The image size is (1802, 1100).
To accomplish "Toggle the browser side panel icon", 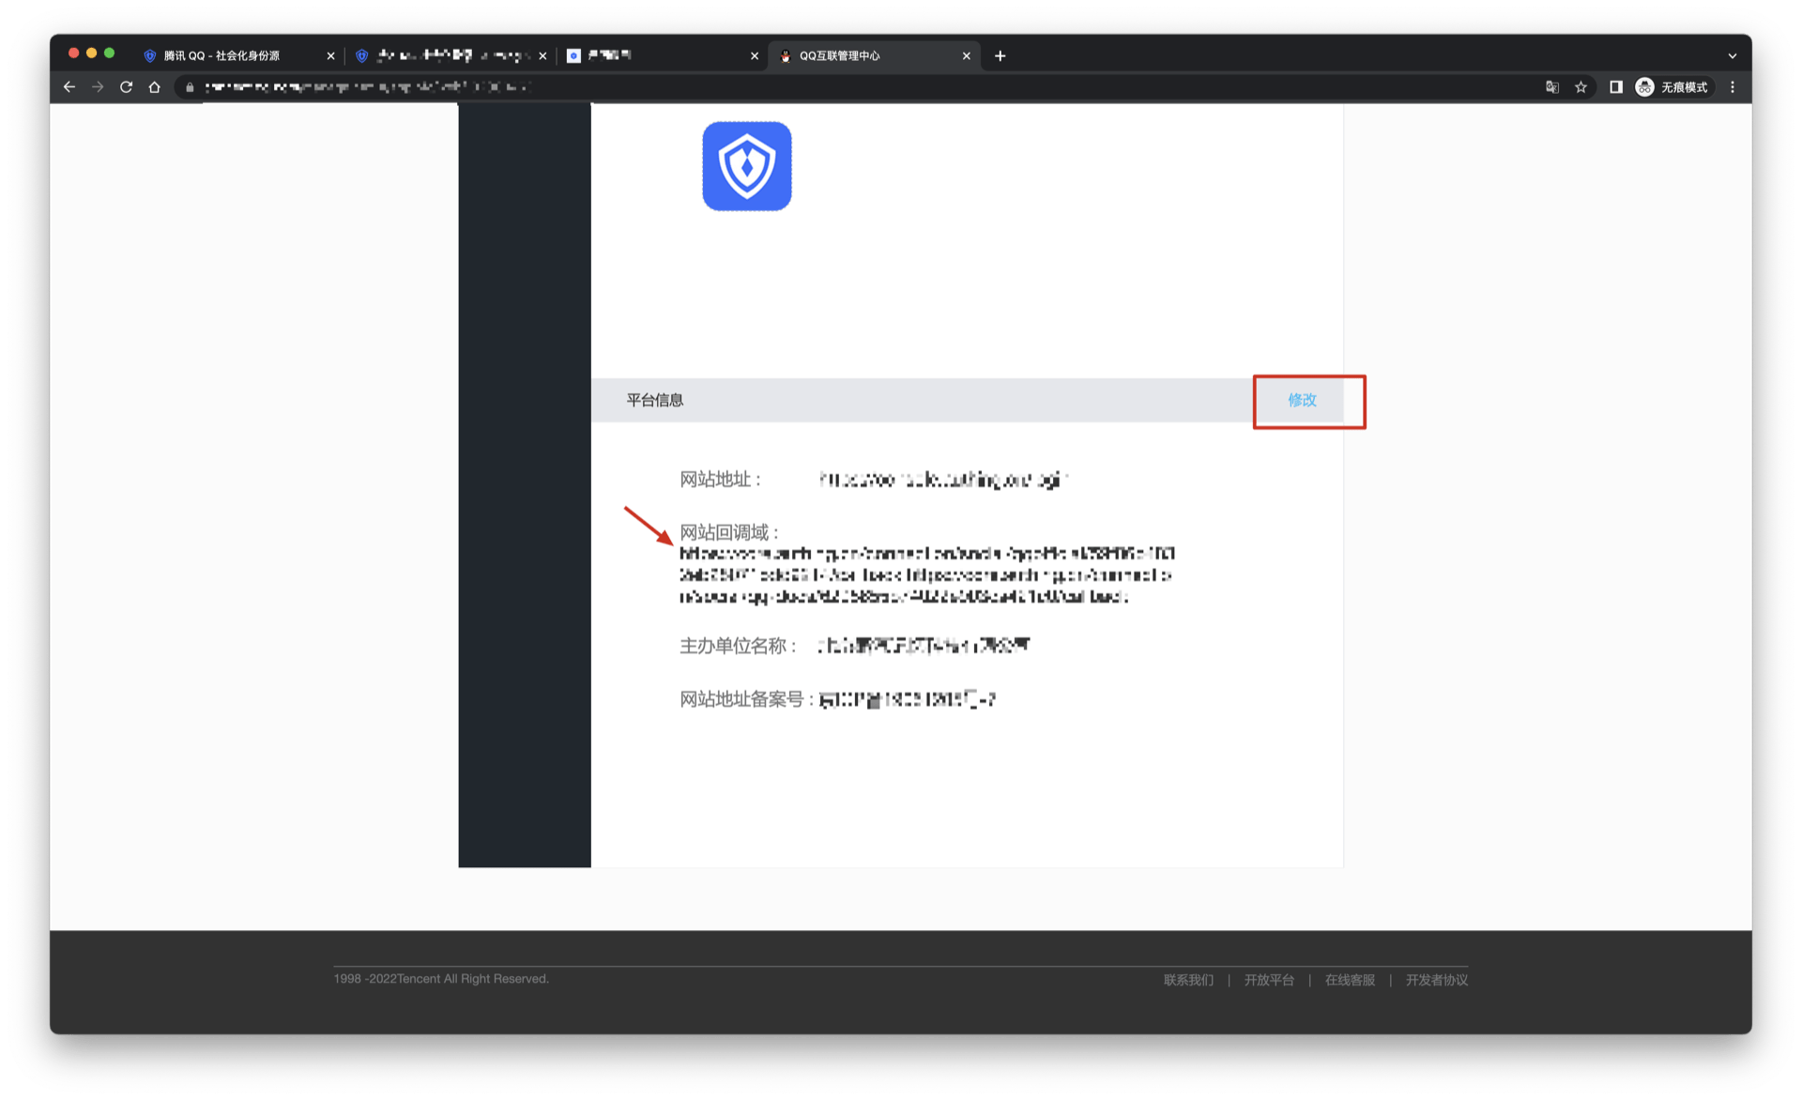I will pos(1615,87).
